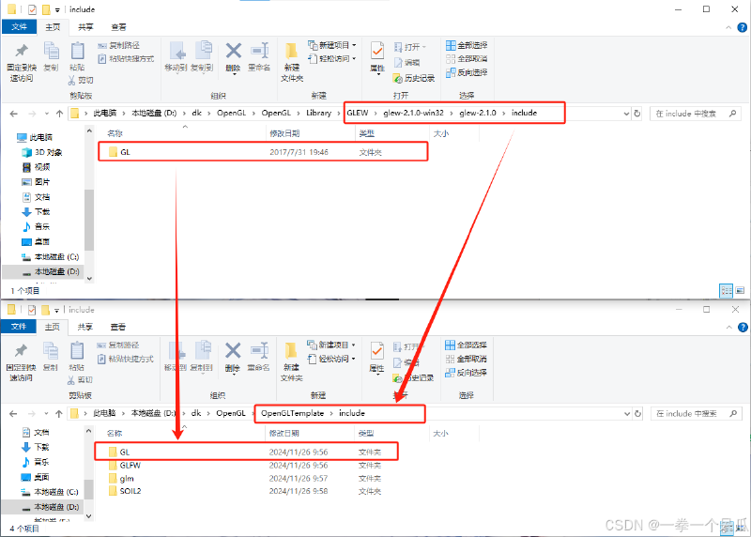Click Rename (重命名) in bottom window
The height and width of the screenshot is (537, 751).
click(259, 357)
